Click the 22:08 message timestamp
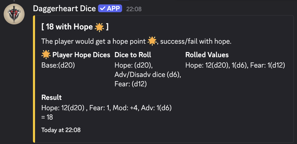297x144 pixels. coord(134,9)
